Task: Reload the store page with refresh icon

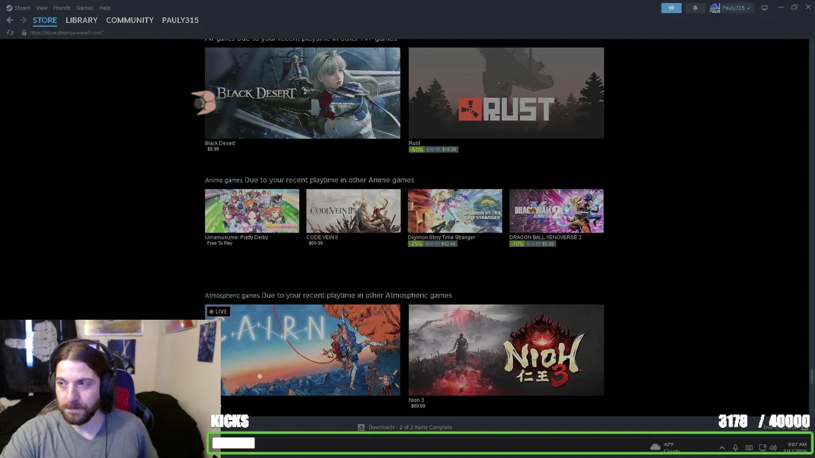Action: point(10,32)
